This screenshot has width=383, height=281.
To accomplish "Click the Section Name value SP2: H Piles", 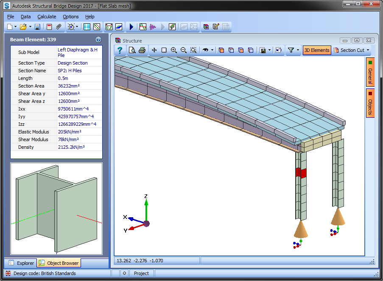I will point(70,71).
